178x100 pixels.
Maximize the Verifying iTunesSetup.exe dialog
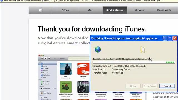coord(170,38)
